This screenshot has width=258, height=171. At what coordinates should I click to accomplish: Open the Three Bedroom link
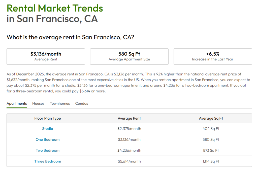click(48, 161)
